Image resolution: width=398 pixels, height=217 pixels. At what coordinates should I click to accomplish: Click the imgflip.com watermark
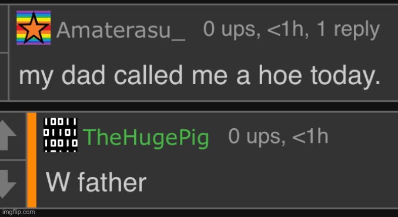(18, 212)
